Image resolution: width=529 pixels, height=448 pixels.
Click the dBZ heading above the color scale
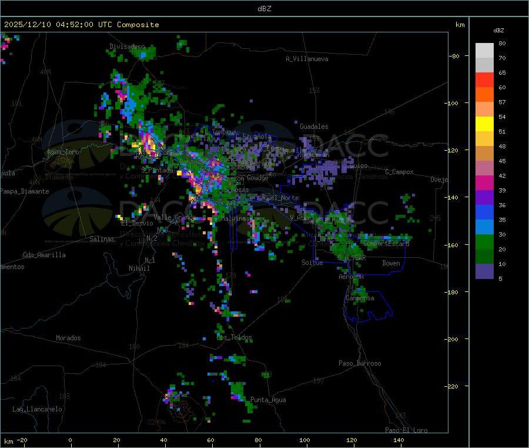(x=498, y=31)
